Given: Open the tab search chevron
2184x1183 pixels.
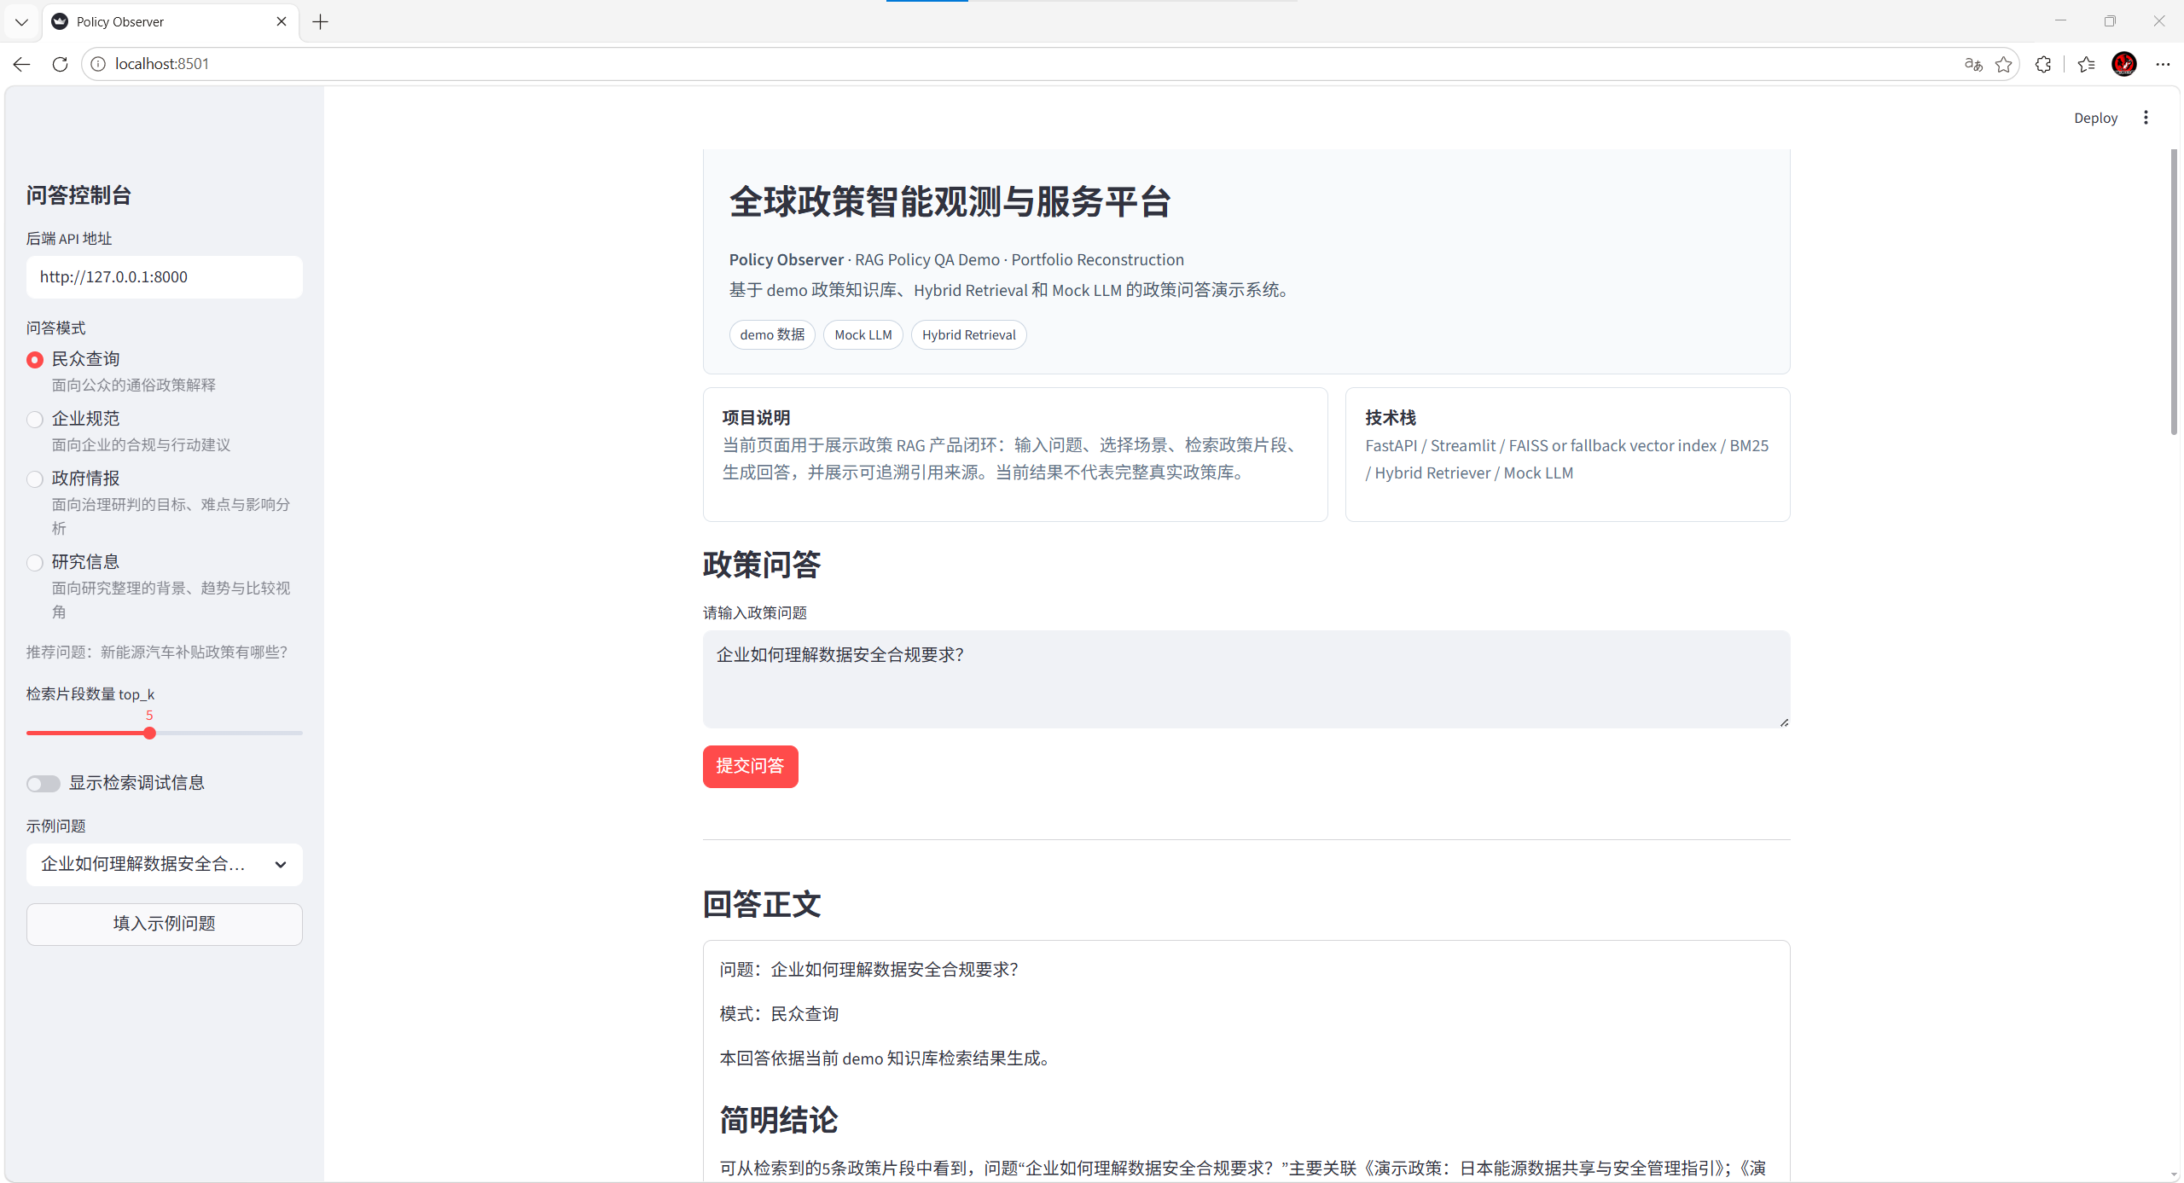Looking at the screenshot, I should tap(21, 21).
